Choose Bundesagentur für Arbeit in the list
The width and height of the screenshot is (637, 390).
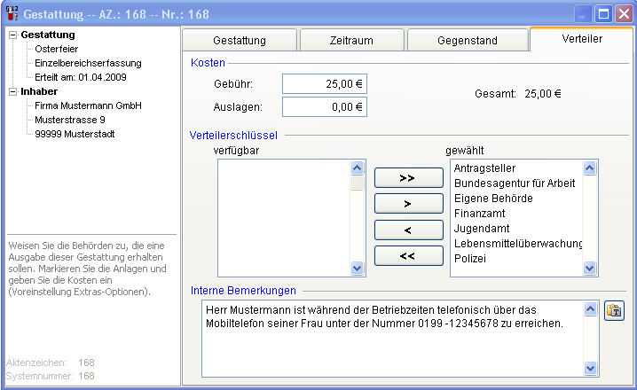pyautogui.click(x=515, y=183)
